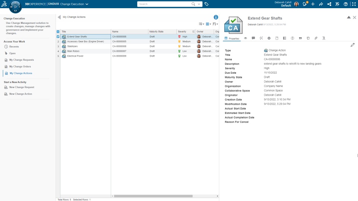Image resolution: width=358 pixels, height=201 pixels.
Task: Click the tools icon in top bar
Action: pyautogui.click(x=337, y=4)
